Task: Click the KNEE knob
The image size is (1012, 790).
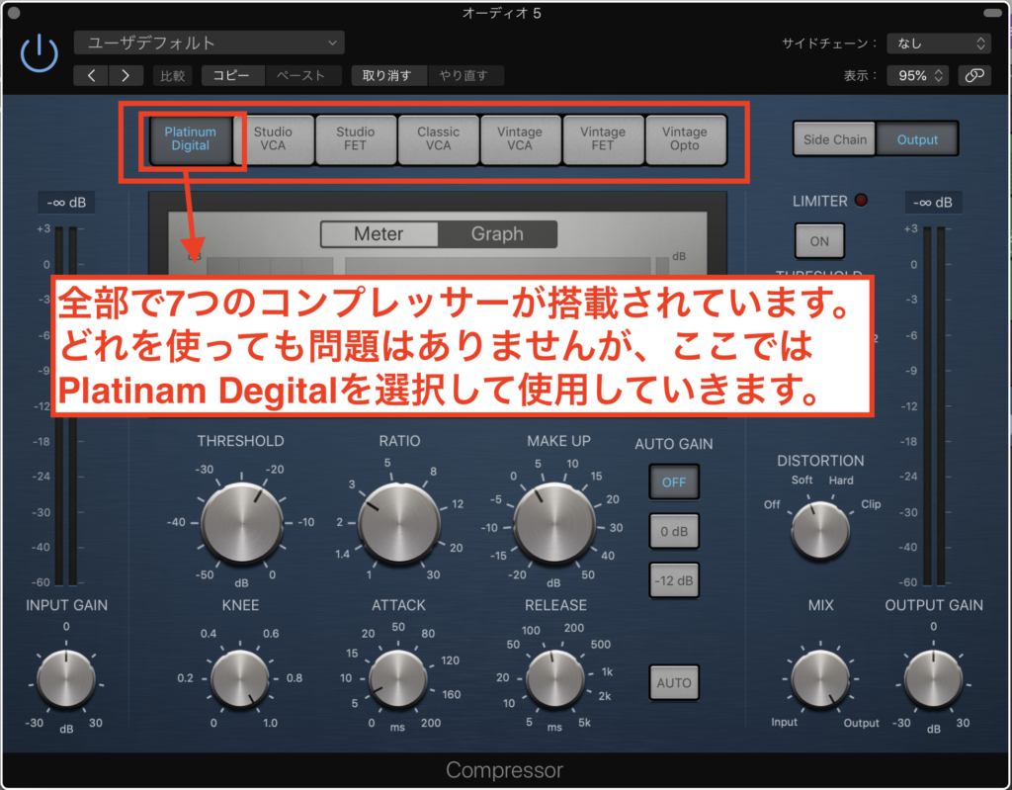Action: [x=240, y=679]
